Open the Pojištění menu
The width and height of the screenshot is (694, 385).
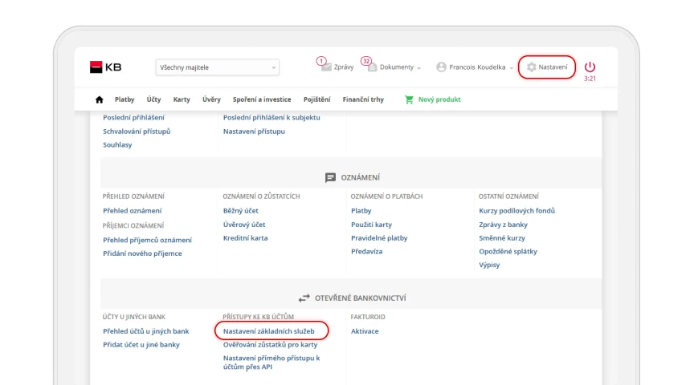tap(317, 99)
